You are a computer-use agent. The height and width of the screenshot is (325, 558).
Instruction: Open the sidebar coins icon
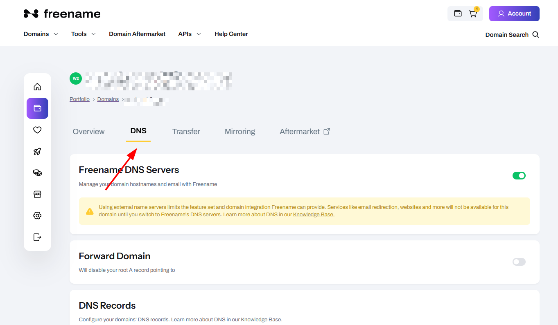tap(37, 173)
